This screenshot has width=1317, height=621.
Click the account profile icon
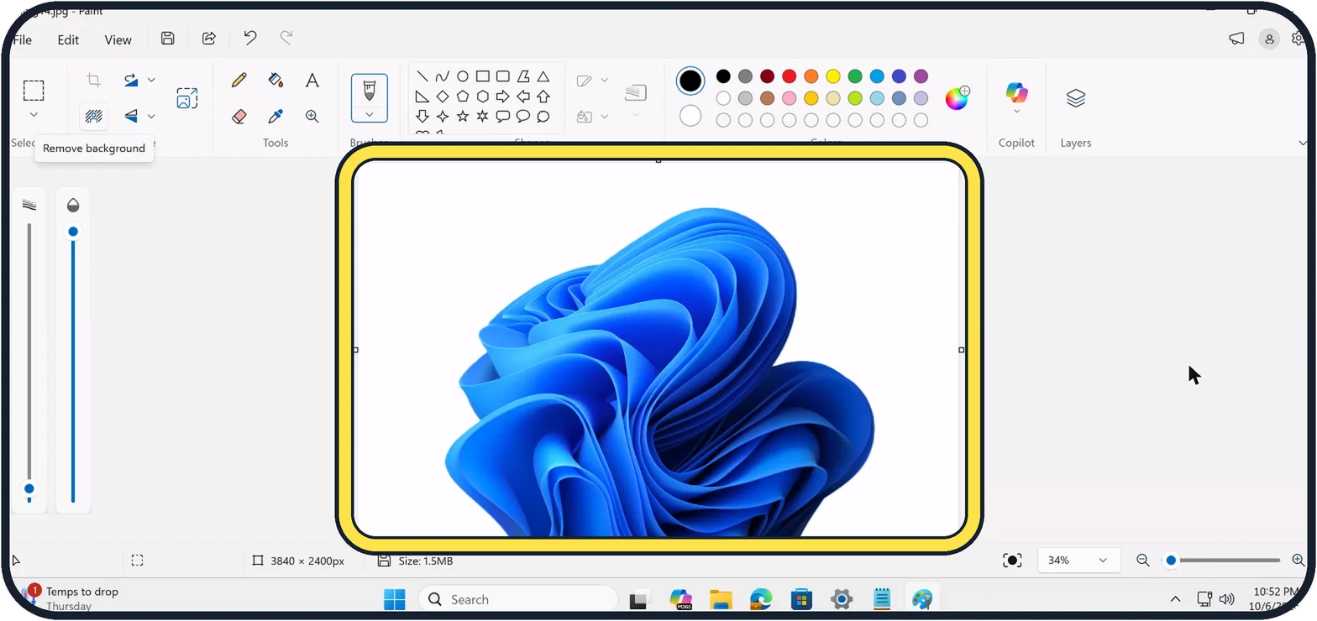tap(1269, 38)
